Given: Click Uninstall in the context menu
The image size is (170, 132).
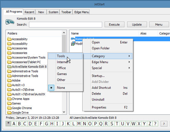Looking at the screenshot, I should pos(108,100).
